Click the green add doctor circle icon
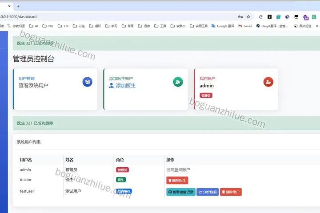320x213 pixels. (x=178, y=82)
